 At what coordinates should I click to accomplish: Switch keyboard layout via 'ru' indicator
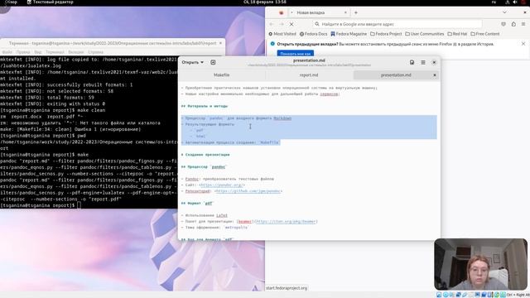tap(494, 2)
